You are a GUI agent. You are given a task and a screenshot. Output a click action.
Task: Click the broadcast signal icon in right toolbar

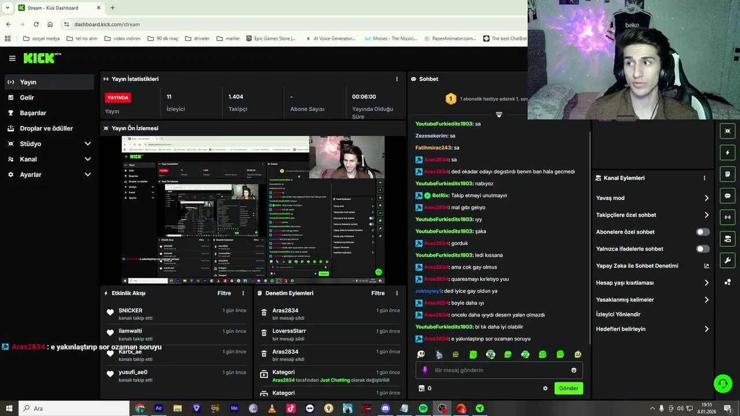[727, 217]
